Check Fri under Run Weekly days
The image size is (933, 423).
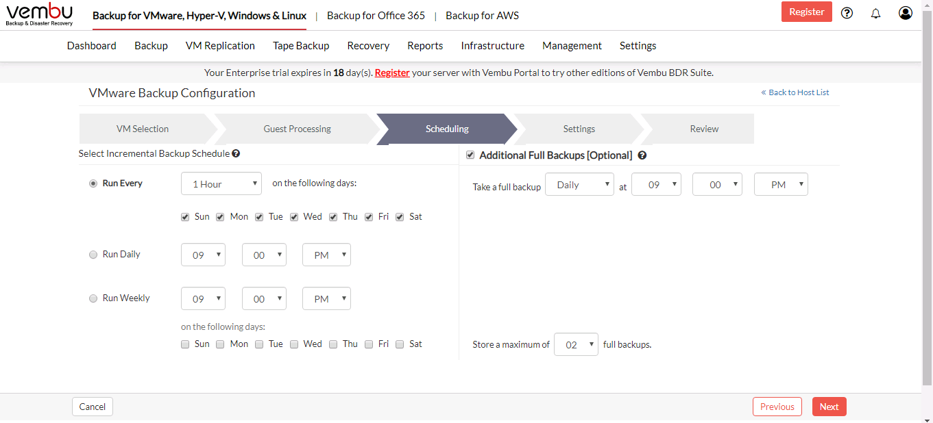369,344
